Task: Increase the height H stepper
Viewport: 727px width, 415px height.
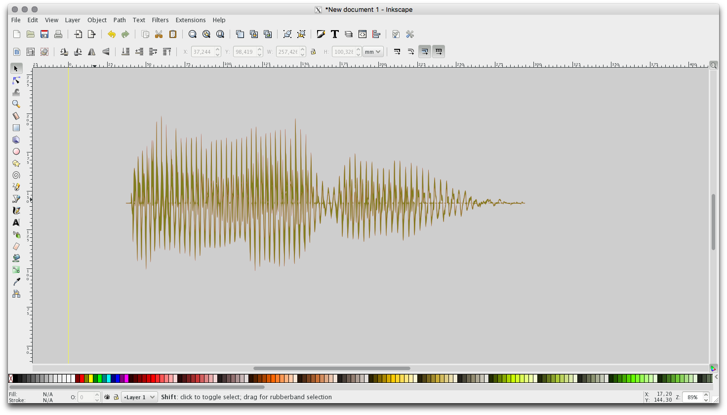Action: [359, 49]
